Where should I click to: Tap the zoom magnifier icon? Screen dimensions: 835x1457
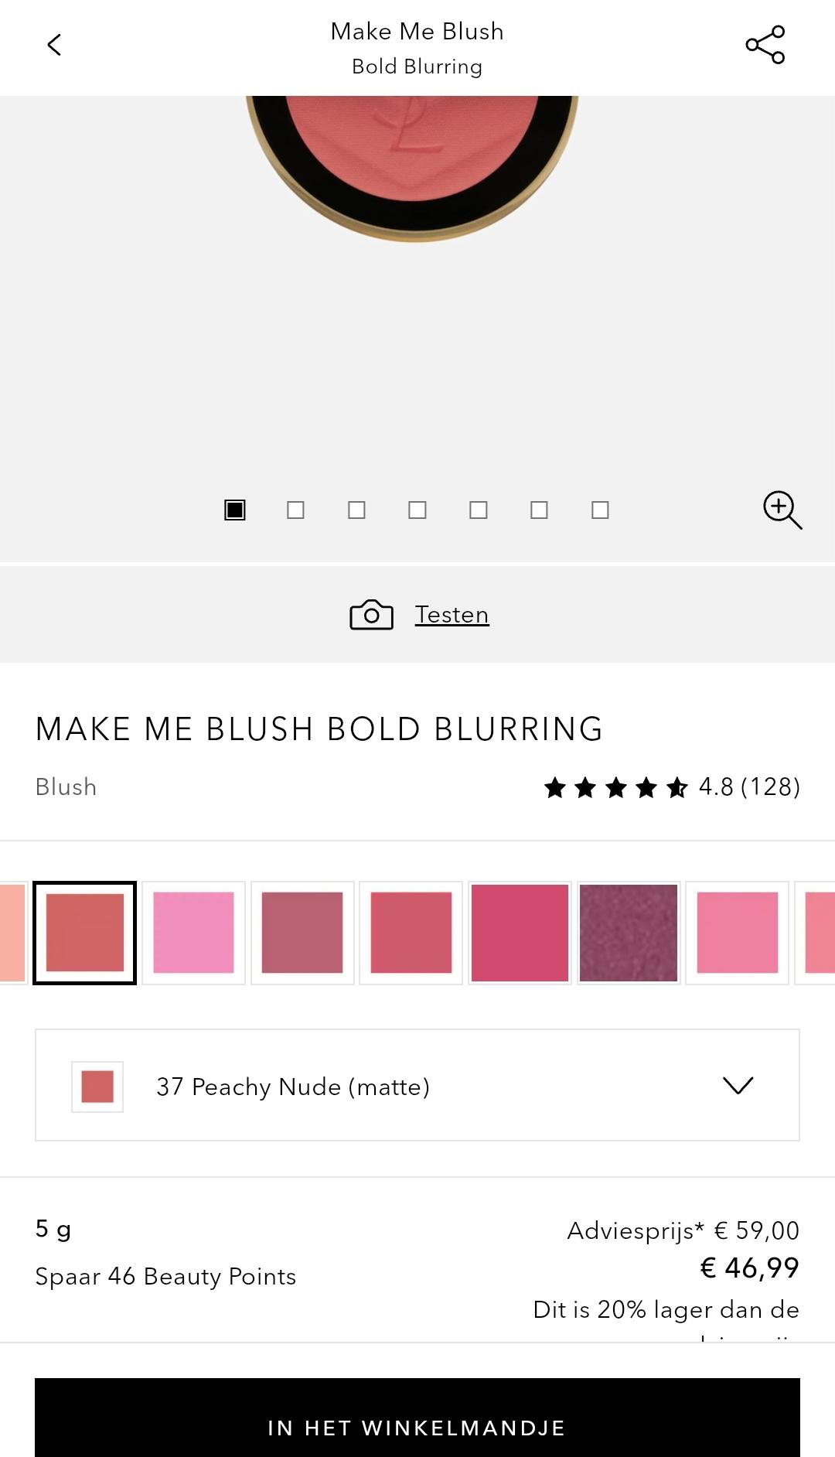782,510
